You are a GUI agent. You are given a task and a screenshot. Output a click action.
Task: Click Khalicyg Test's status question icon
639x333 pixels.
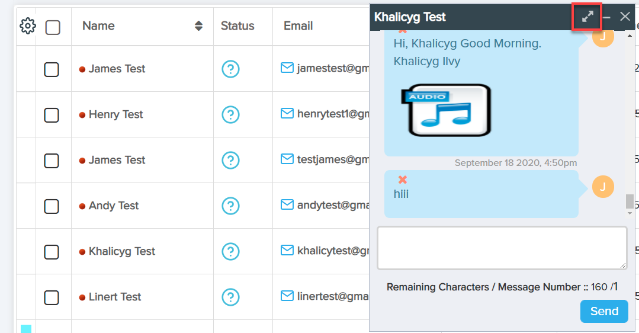pyautogui.click(x=230, y=251)
